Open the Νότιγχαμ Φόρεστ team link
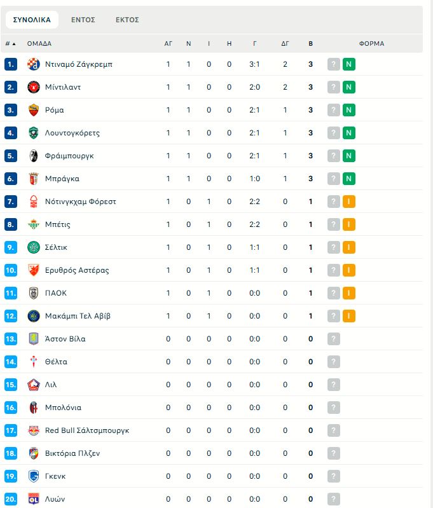 point(80,202)
